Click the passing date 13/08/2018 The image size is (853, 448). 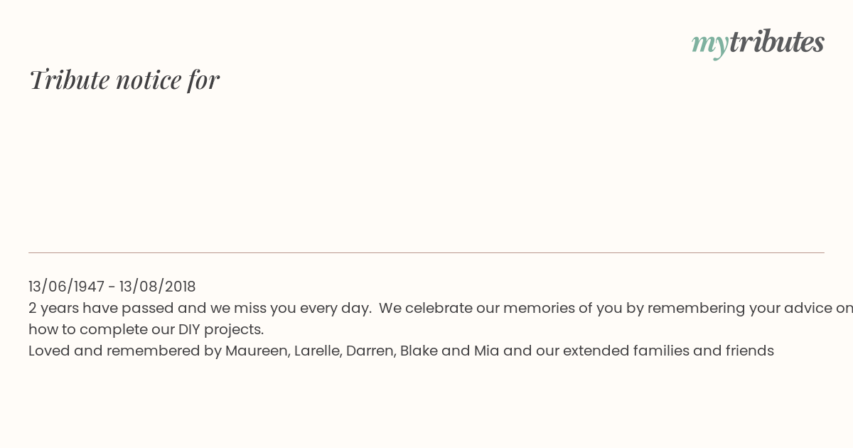tap(158, 287)
